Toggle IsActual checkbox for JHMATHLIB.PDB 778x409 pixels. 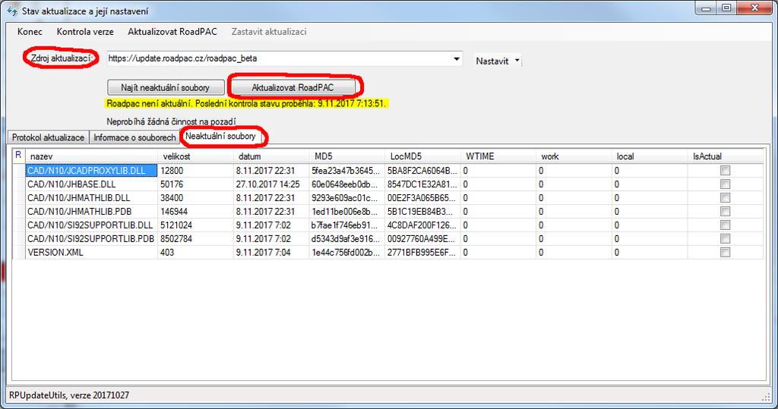click(725, 211)
